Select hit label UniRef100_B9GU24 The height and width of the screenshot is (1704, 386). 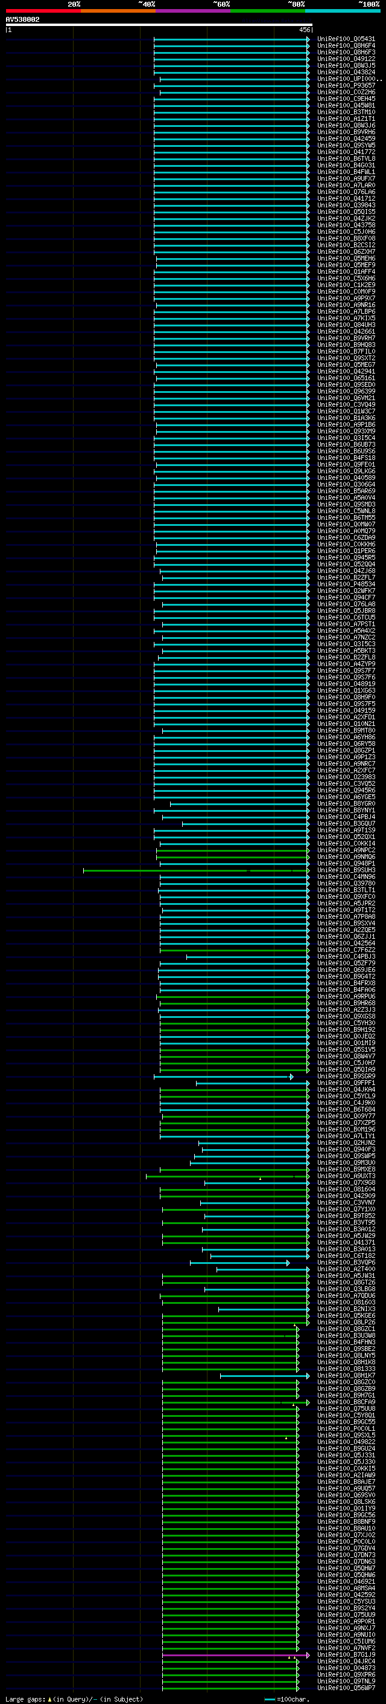346,1449
